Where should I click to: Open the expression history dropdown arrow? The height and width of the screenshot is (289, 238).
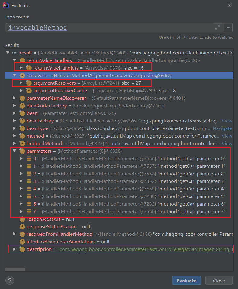[x=228, y=28]
